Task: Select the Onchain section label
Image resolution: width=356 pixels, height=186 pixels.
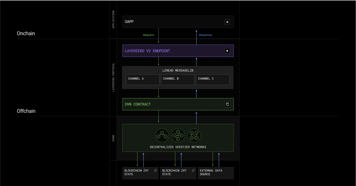Action: [26, 33]
